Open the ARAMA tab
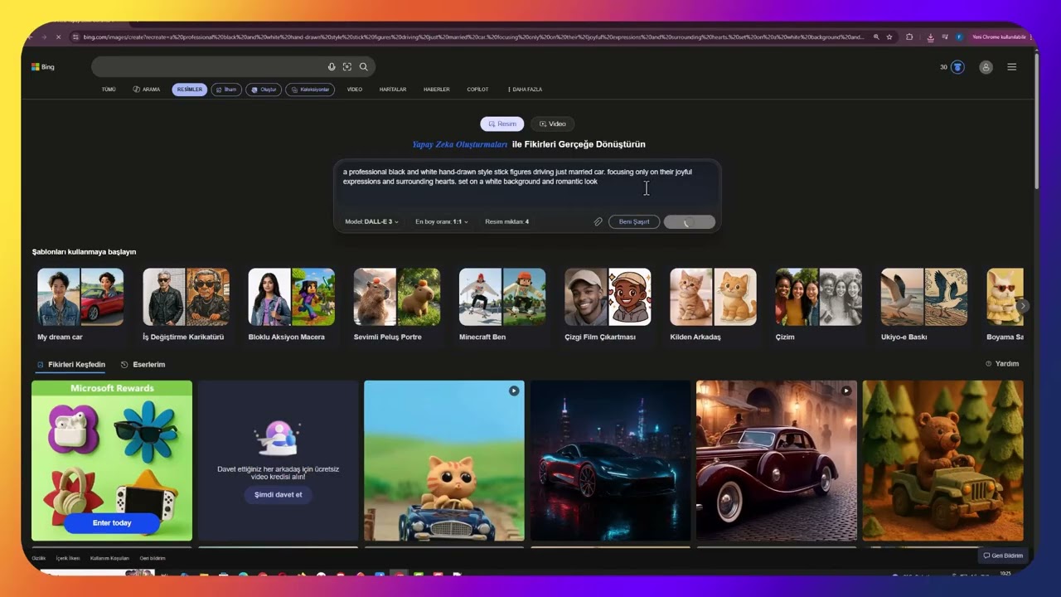Screen dimensions: 1061x597 (147, 90)
